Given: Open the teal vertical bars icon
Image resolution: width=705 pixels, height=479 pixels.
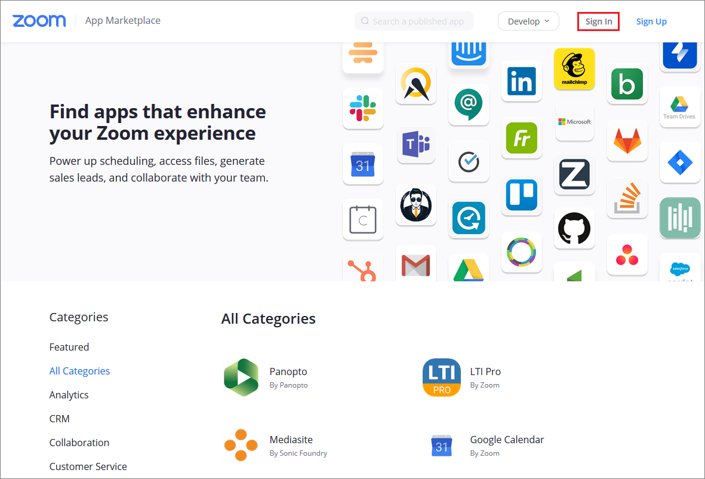Looking at the screenshot, I should click(x=680, y=217).
